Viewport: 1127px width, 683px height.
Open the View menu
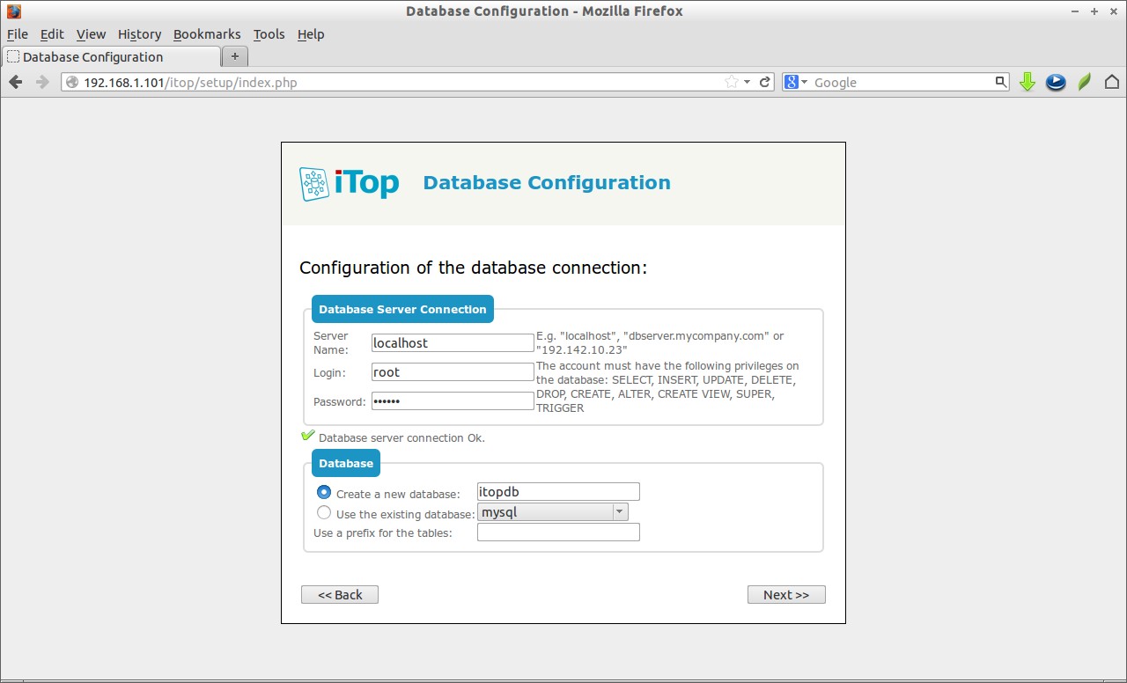pyautogui.click(x=91, y=34)
